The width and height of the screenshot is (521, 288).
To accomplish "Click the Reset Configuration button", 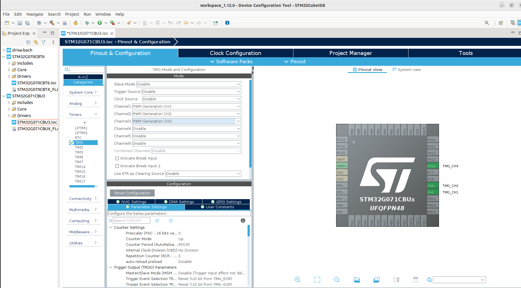I will [132, 193].
